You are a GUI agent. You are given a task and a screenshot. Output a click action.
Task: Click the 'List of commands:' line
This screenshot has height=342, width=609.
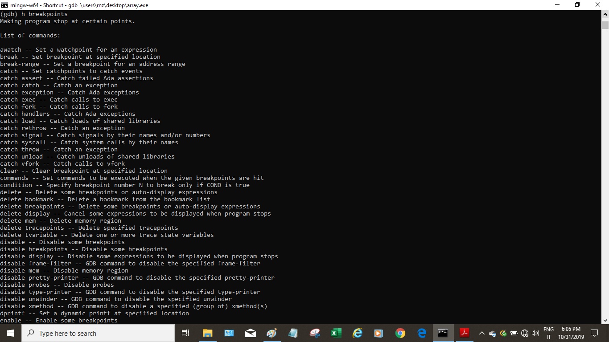pyautogui.click(x=30, y=36)
